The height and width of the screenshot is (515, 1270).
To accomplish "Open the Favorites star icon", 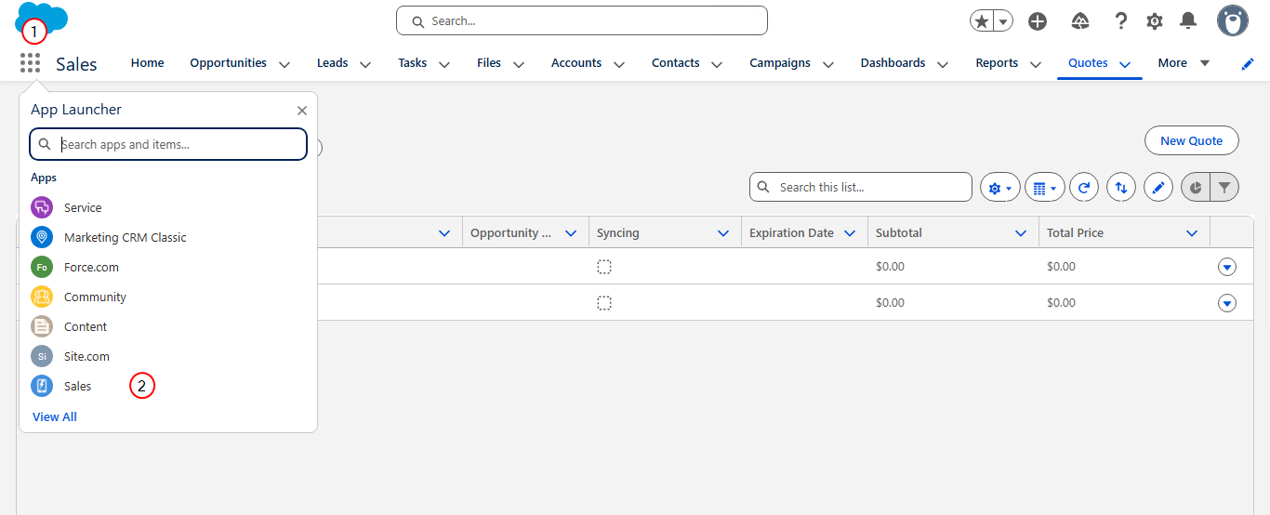I will [982, 20].
